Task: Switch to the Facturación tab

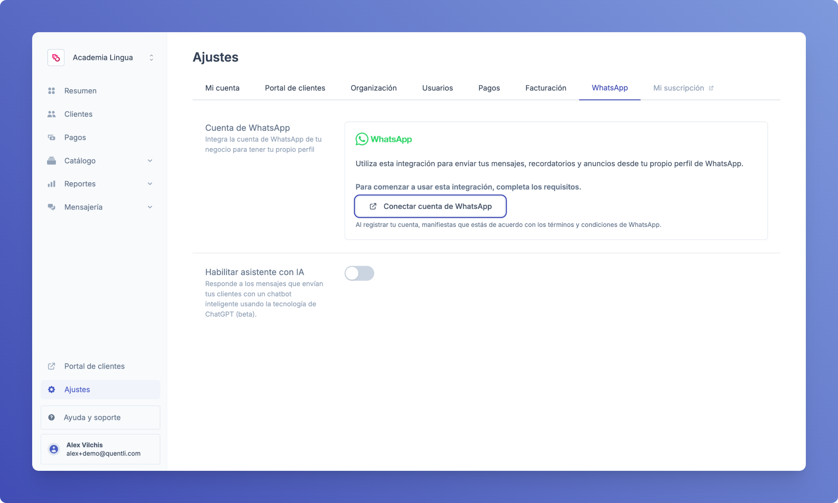Action: pyautogui.click(x=546, y=88)
